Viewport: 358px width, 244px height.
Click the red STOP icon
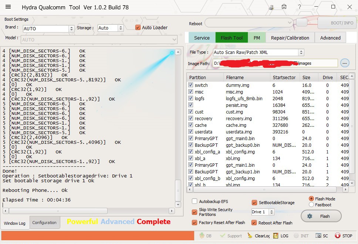(337, 235)
